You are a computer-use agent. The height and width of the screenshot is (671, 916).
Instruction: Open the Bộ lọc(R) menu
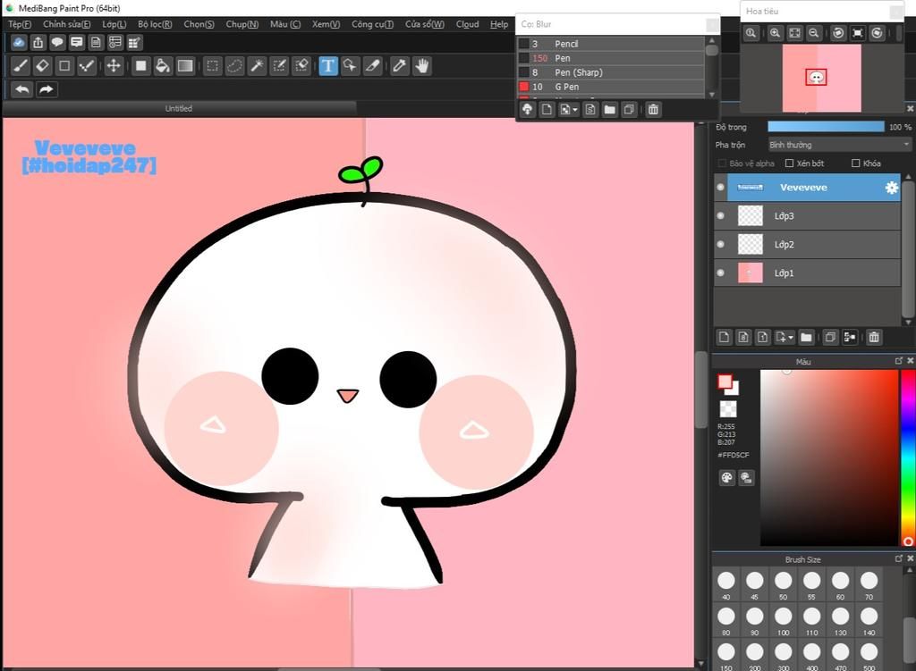pos(155,24)
